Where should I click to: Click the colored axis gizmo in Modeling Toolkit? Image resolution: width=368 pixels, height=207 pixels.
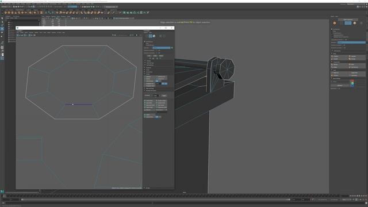(x=352, y=83)
